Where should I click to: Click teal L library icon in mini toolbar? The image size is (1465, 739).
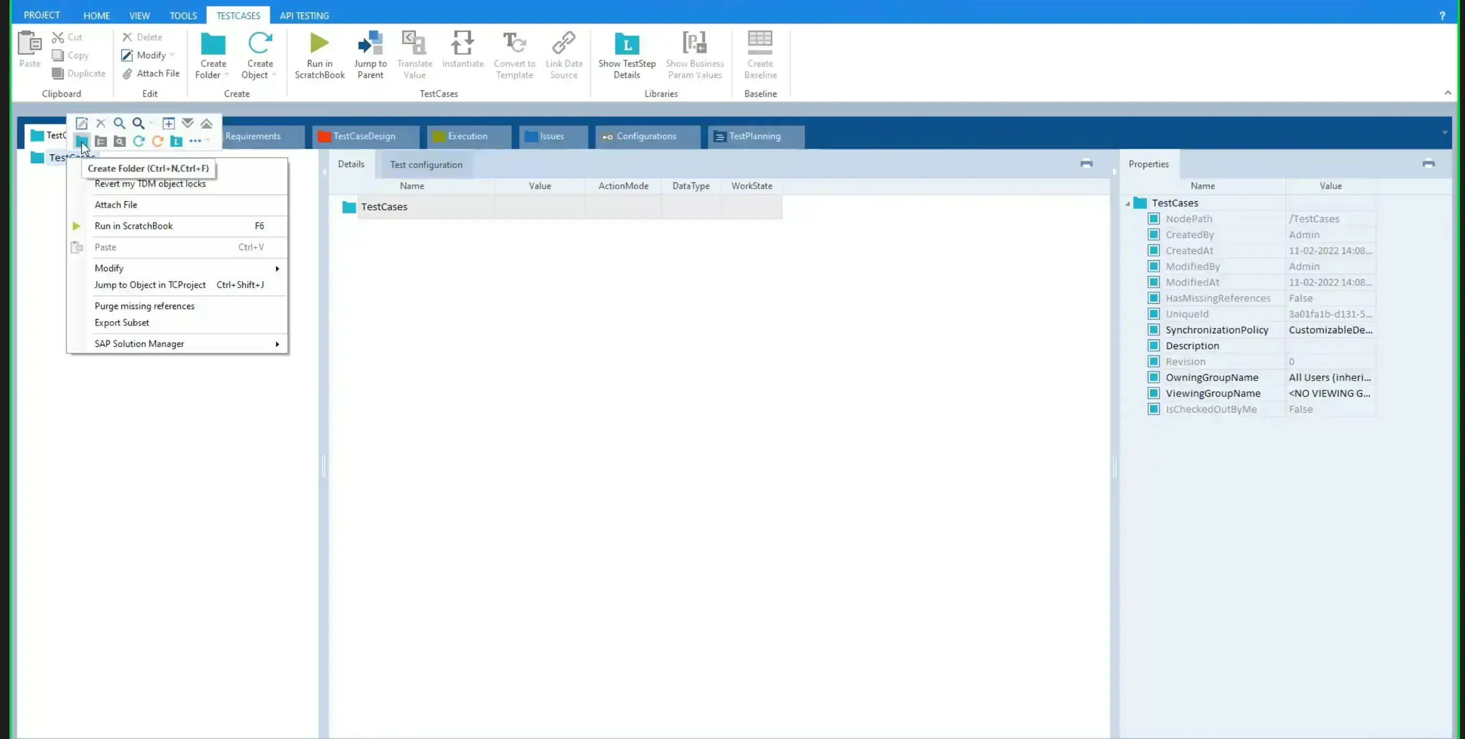point(177,141)
